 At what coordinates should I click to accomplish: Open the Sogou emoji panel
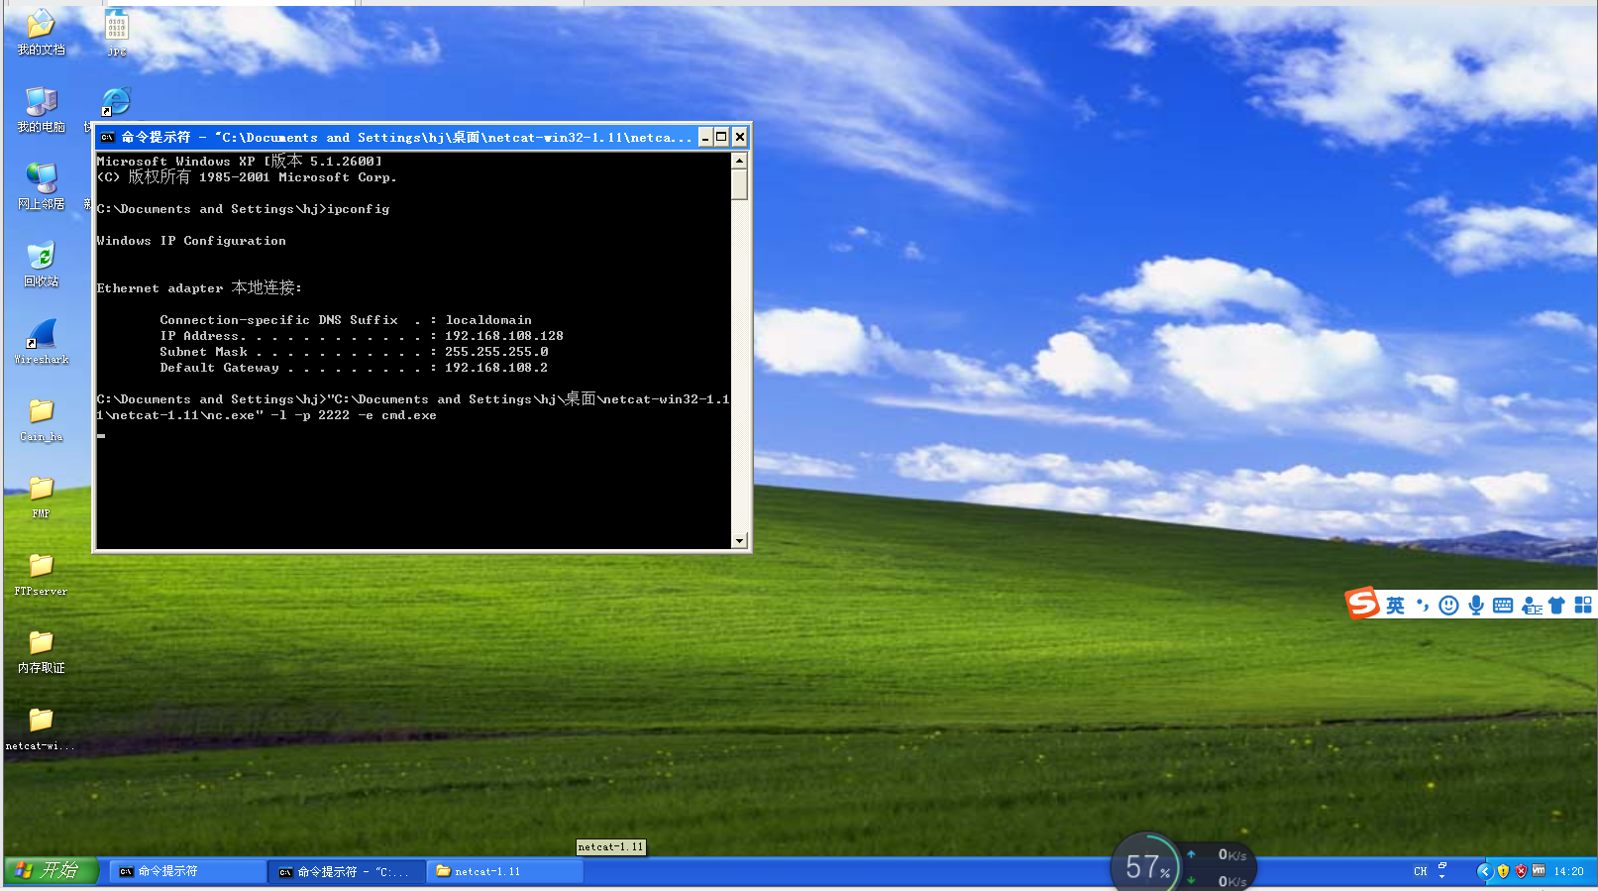click(1448, 606)
